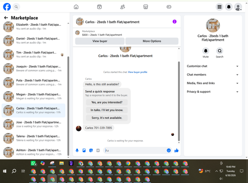Open the Reels video tab
Viewport: 248px width, 183px height.
tap(99, 7)
